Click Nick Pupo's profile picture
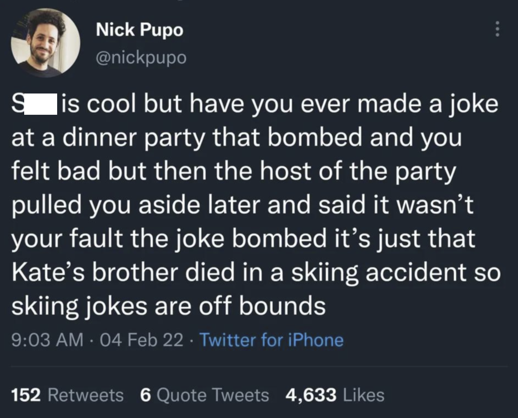 (x=46, y=43)
